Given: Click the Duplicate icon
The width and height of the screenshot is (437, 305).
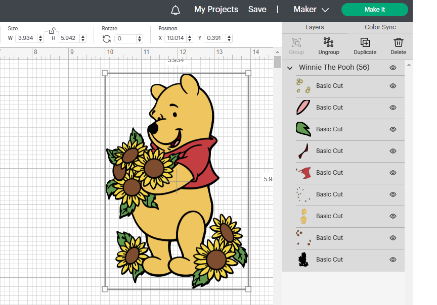Looking at the screenshot, I should click(x=365, y=42).
